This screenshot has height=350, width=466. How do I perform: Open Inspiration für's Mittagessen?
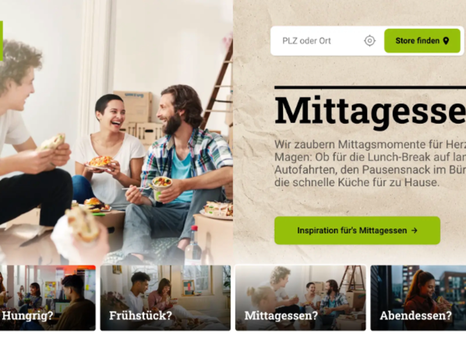[x=357, y=230]
